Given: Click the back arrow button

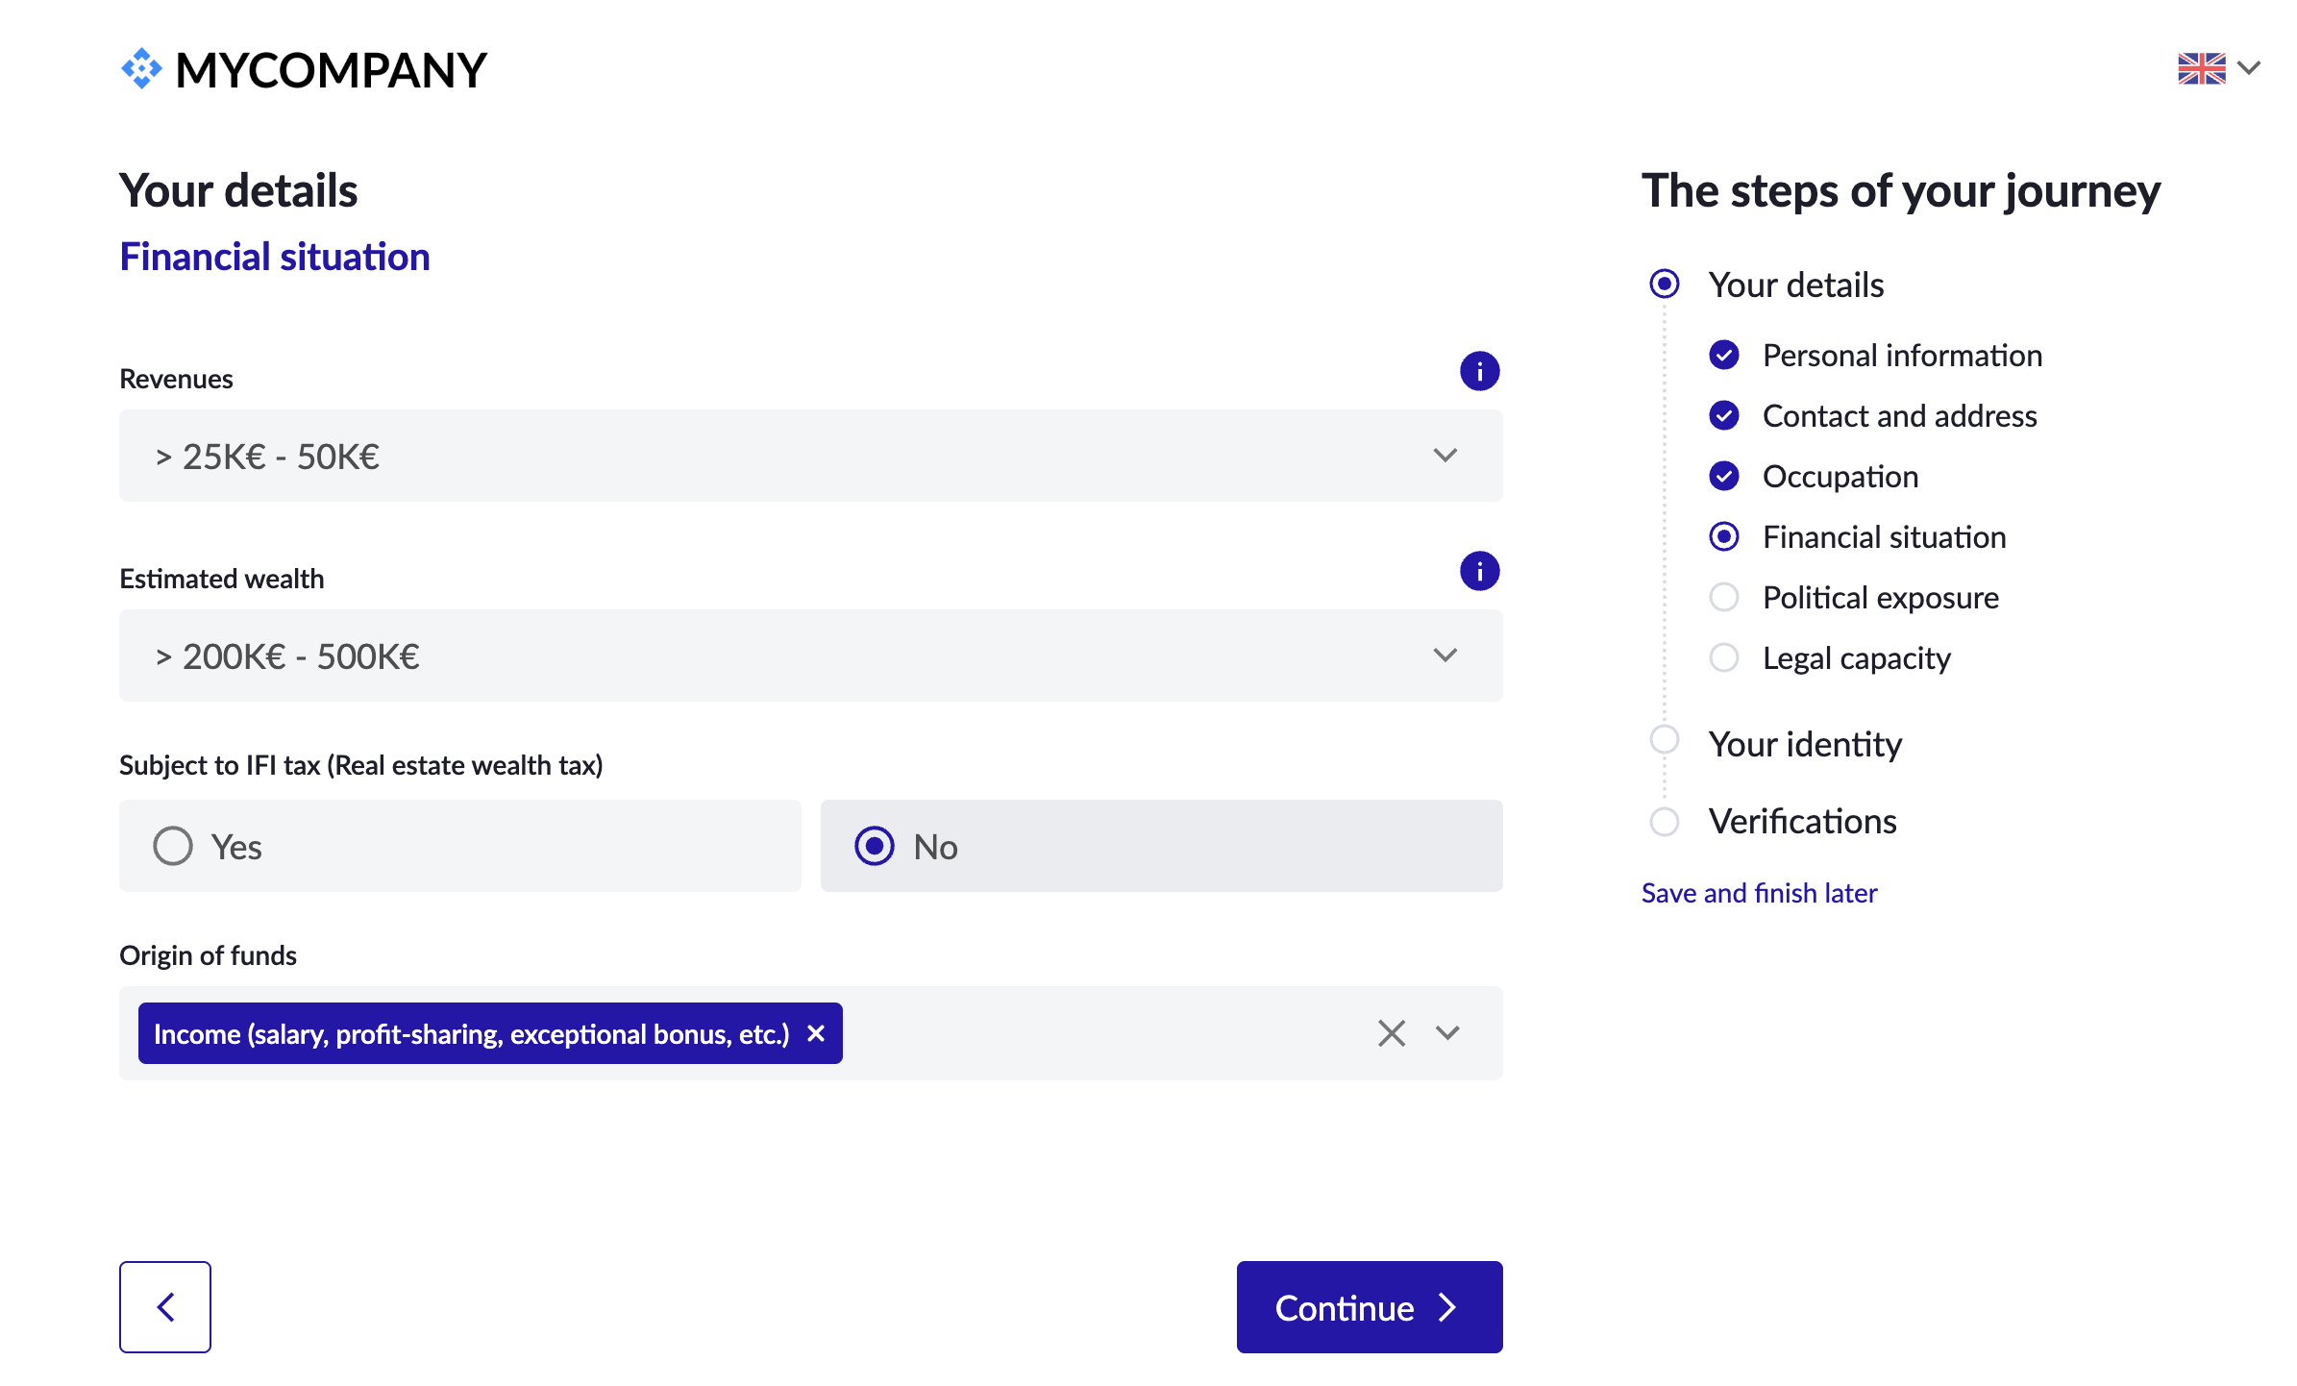Looking at the screenshot, I should tap(165, 1306).
